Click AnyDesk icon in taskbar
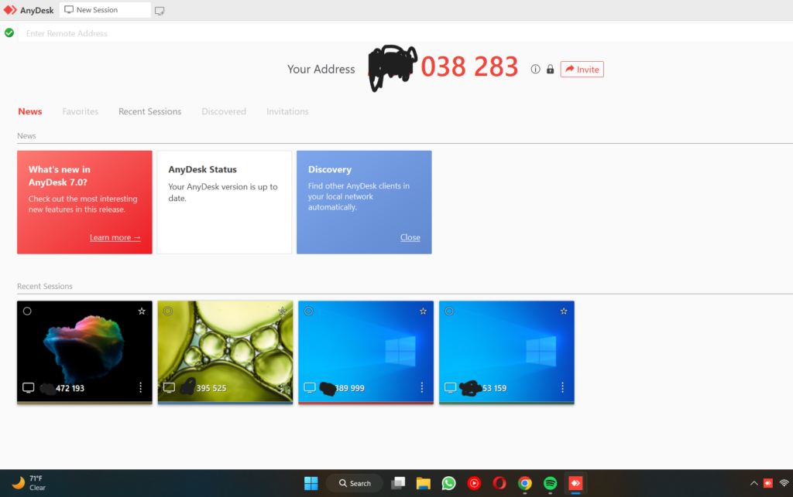This screenshot has width=793, height=497. (x=575, y=483)
